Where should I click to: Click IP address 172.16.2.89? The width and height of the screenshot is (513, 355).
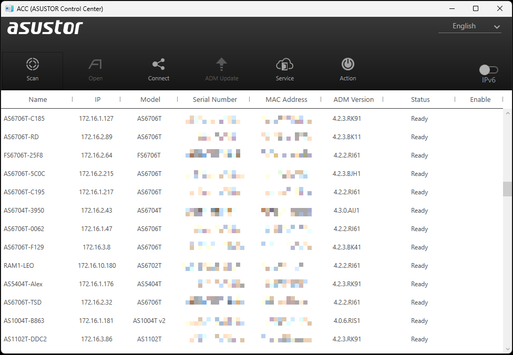coord(97,137)
